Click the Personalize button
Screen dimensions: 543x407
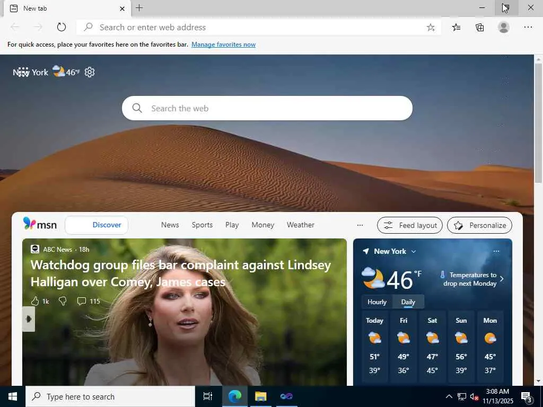tap(479, 225)
